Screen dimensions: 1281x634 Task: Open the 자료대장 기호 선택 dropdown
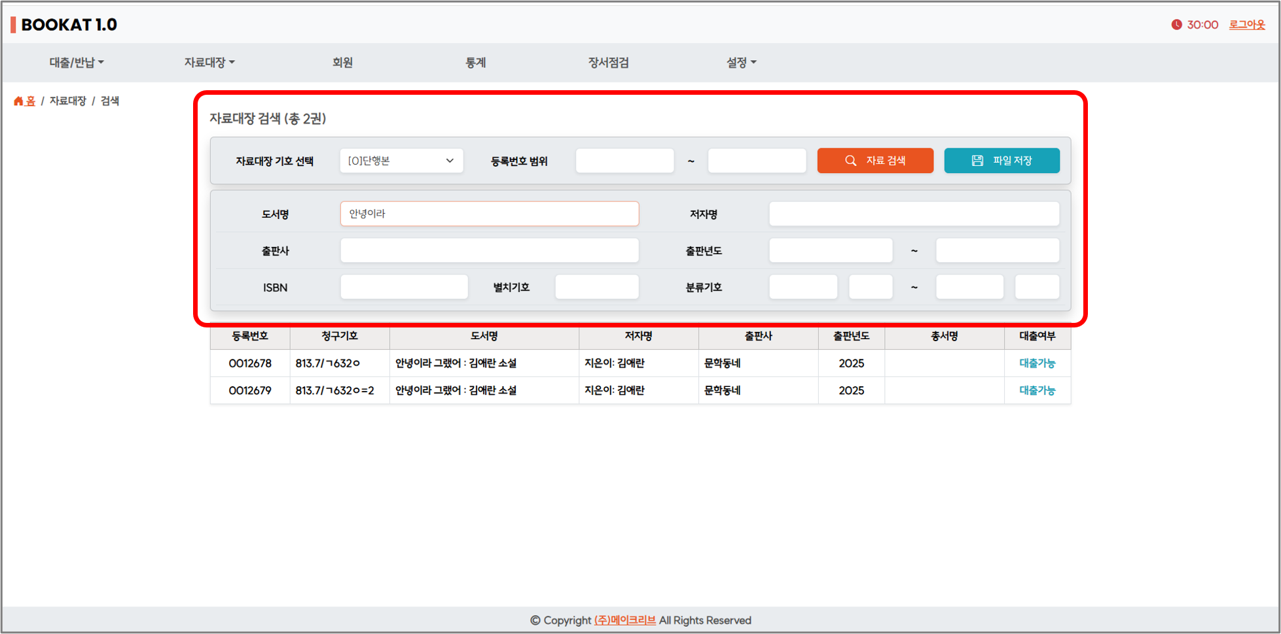click(x=401, y=161)
